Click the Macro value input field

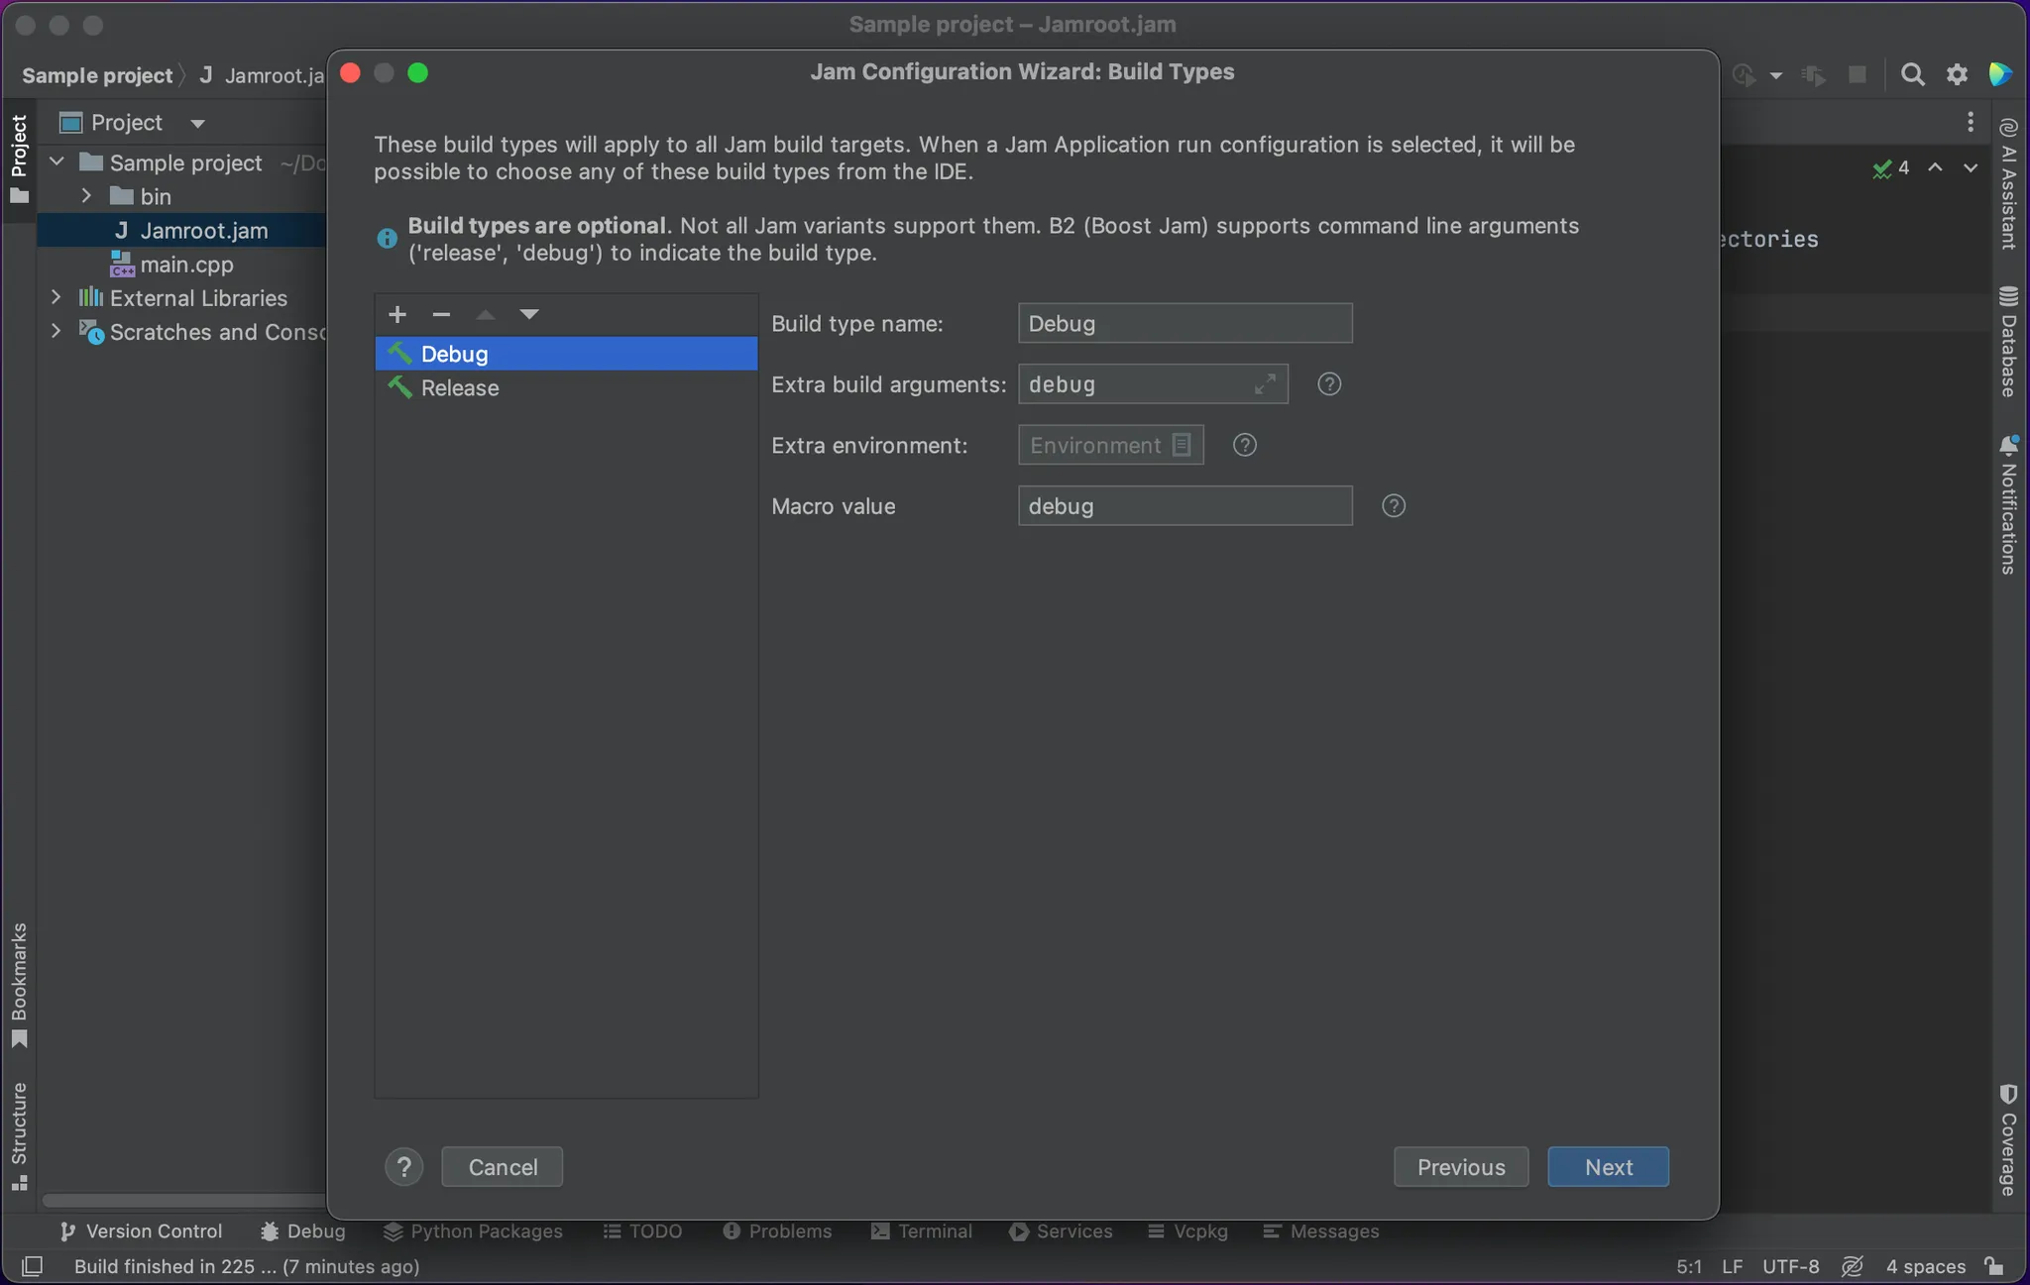tap(1185, 506)
